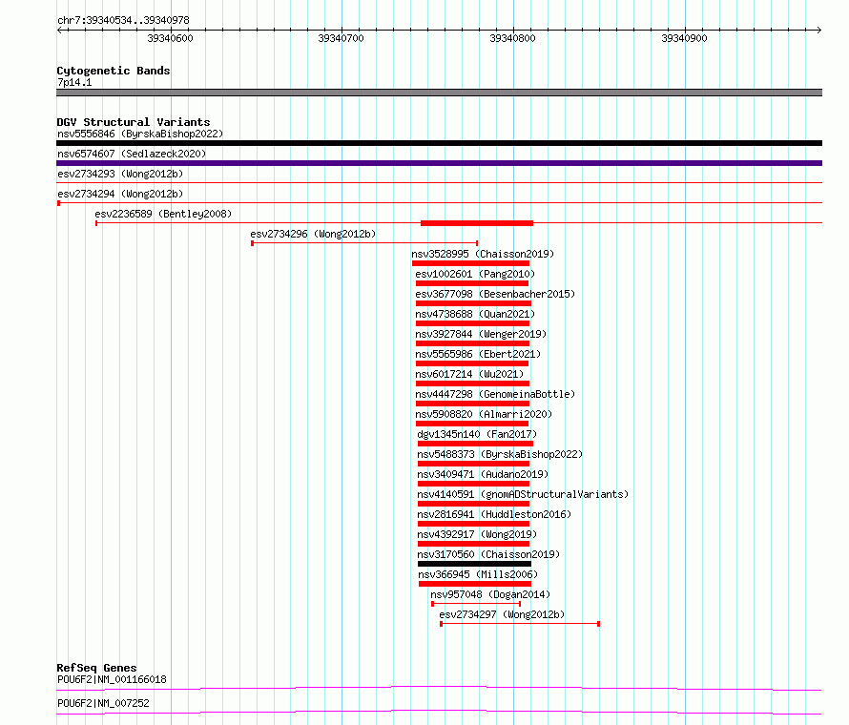Select the nsv957048 (Dogan2014) variant line
The height and width of the screenshot is (725, 849).
pyautogui.click(x=476, y=604)
